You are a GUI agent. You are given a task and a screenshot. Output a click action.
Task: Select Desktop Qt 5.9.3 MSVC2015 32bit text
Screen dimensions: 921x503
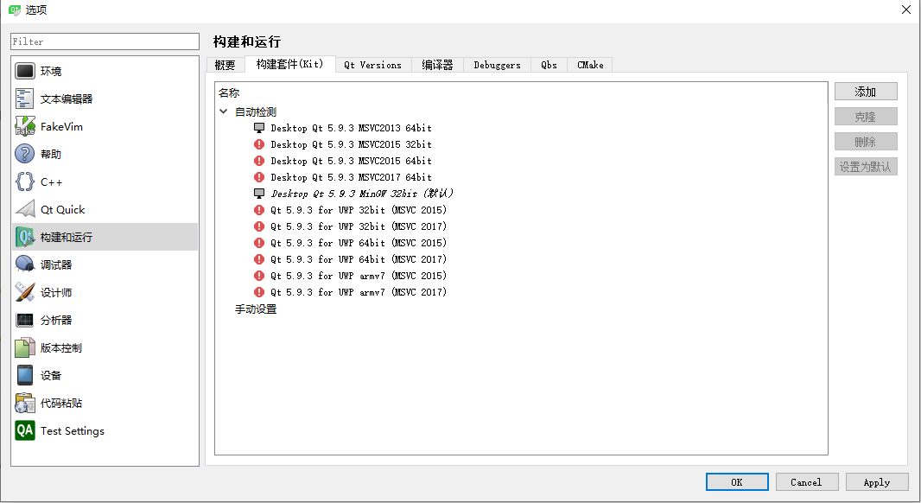[x=352, y=144]
